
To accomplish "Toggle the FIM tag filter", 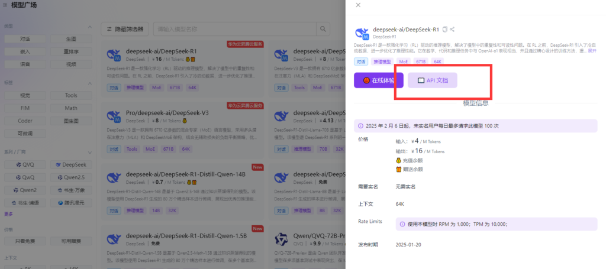I will coord(25,108).
